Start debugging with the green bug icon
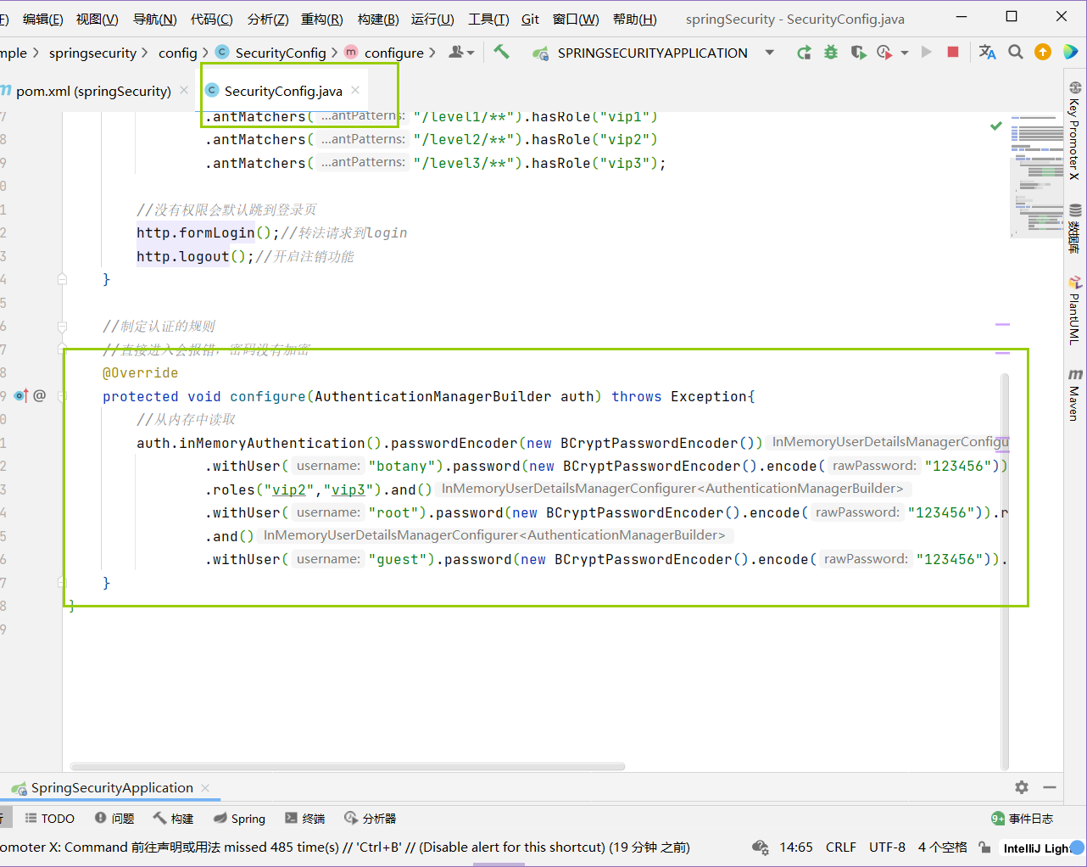Viewport: 1087px width, 867px height. click(x=831, y=53)
